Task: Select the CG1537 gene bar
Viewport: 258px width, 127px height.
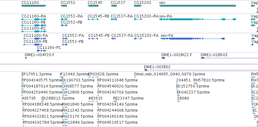Action: [x=114, y=6]
